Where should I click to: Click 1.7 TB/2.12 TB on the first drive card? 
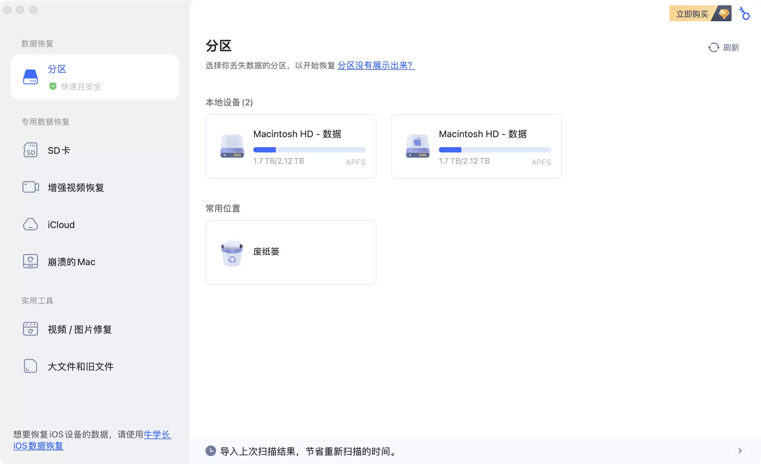click(279, 161)
